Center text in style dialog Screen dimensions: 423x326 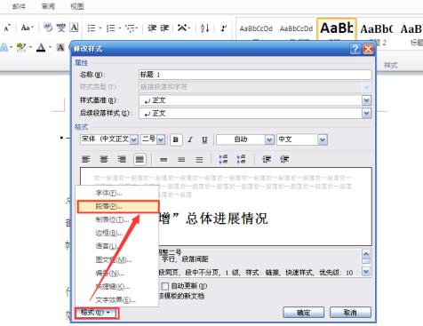[x=104, y=160]
